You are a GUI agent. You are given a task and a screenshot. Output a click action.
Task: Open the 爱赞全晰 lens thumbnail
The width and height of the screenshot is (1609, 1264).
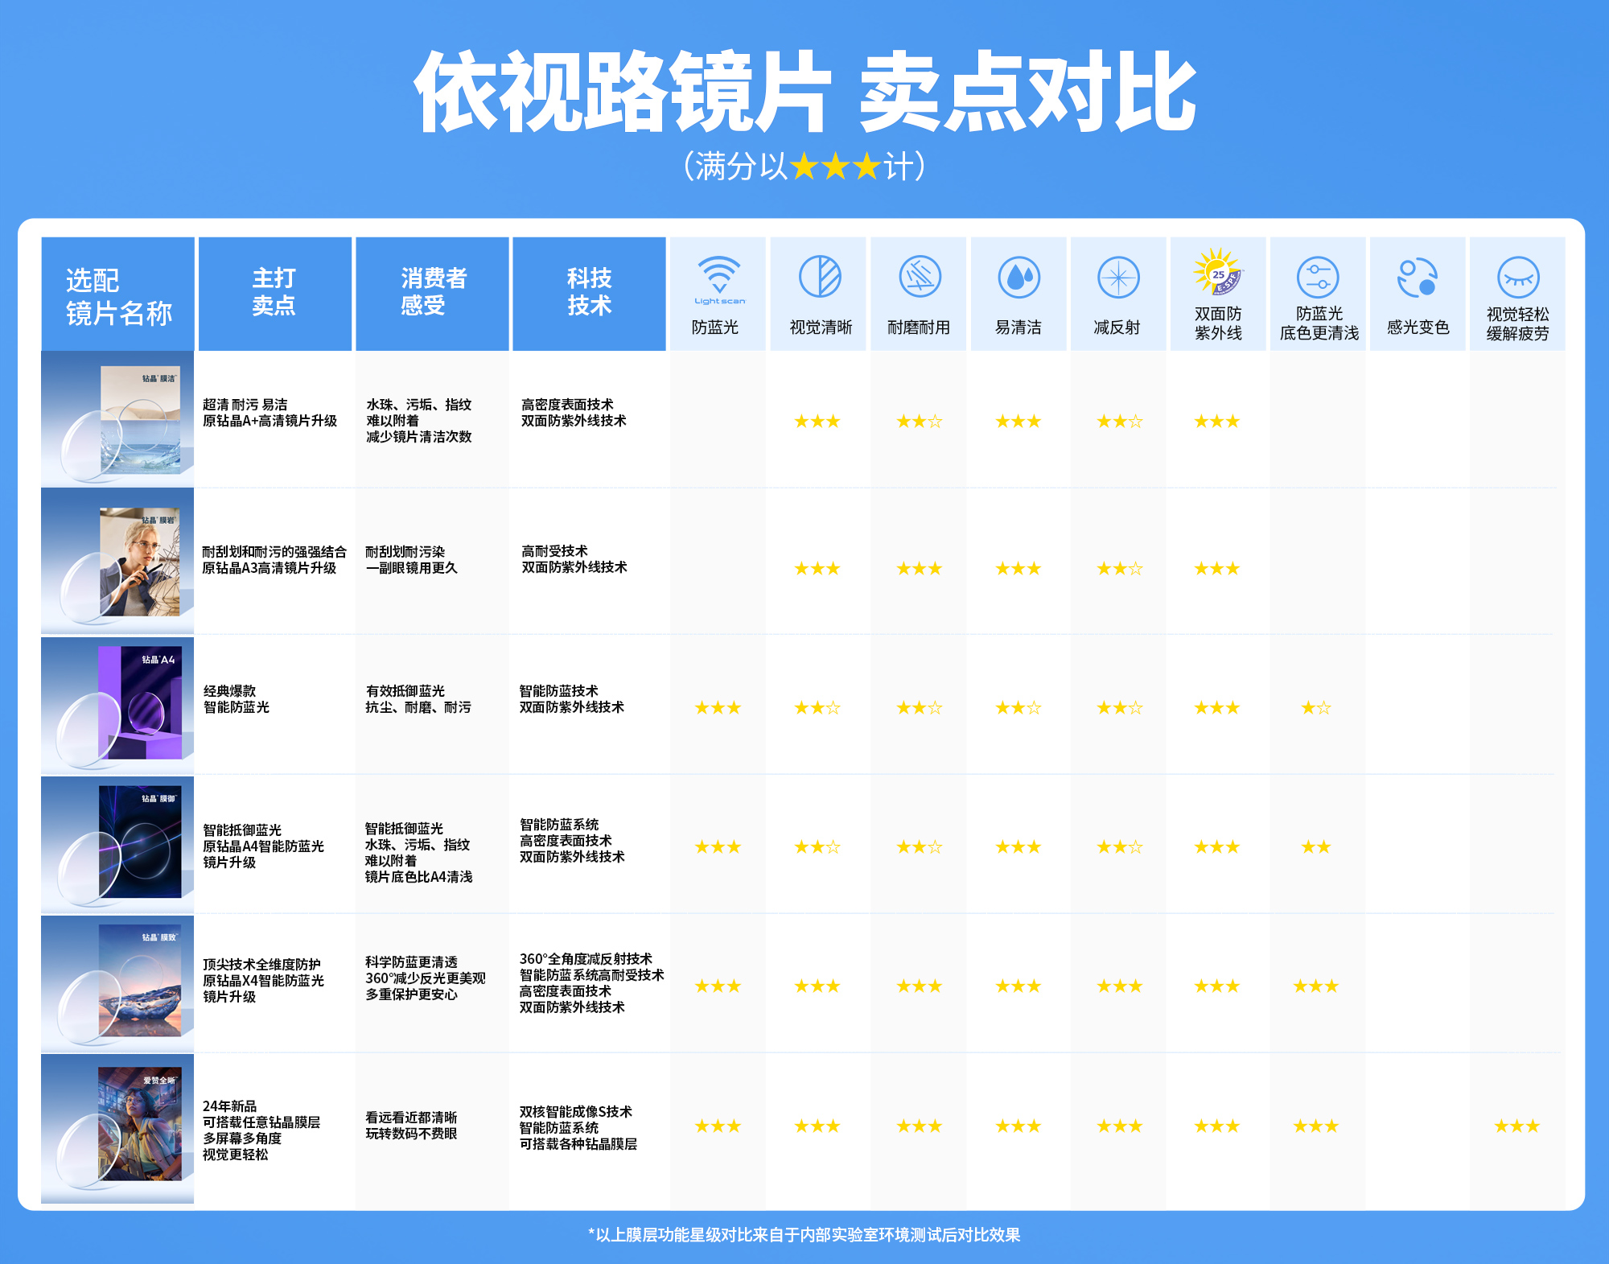[x=117, y=1128]
